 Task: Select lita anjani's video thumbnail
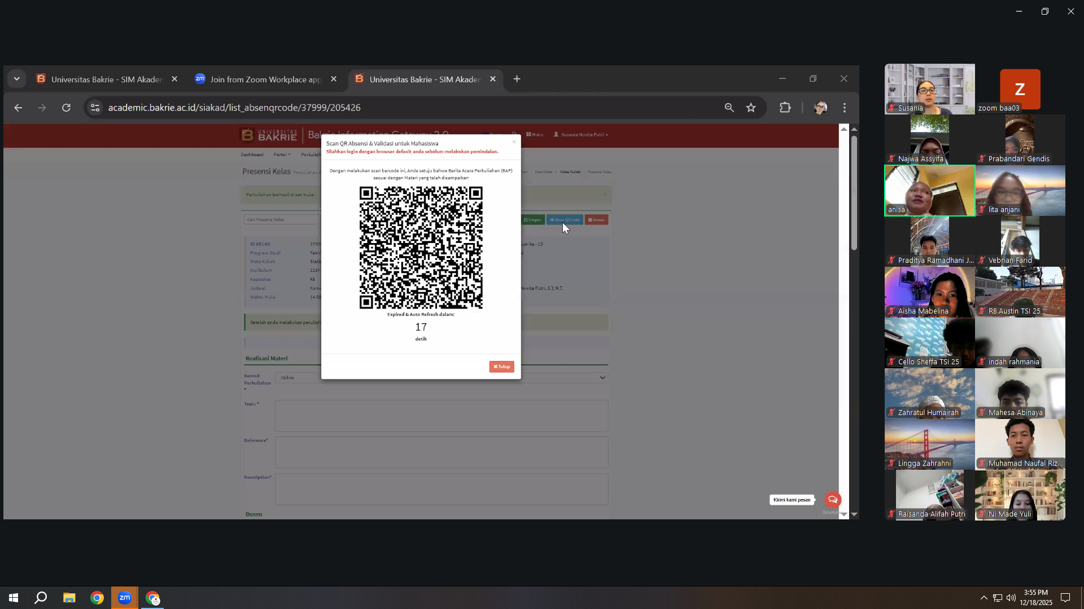(1020, 191)
